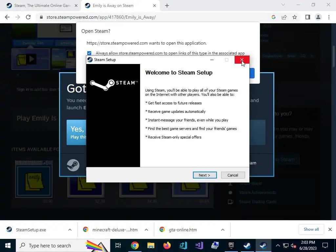Open a new Chrome tab
336x252 pixels.
167,6
